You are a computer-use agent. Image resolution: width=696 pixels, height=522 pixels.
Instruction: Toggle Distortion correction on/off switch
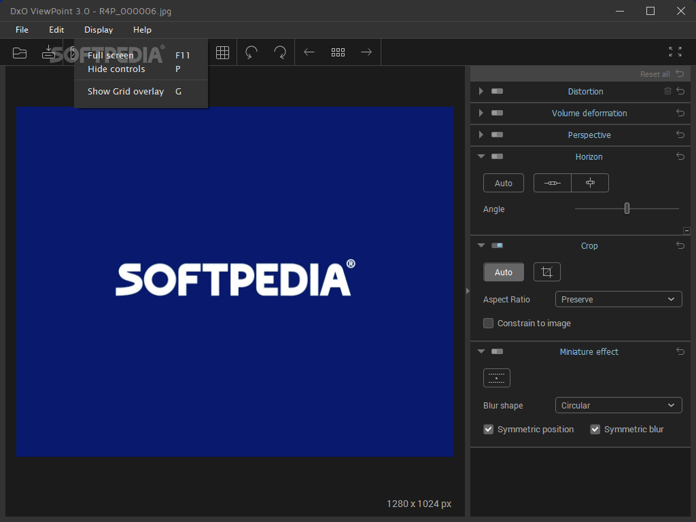[x=497, y=91]
